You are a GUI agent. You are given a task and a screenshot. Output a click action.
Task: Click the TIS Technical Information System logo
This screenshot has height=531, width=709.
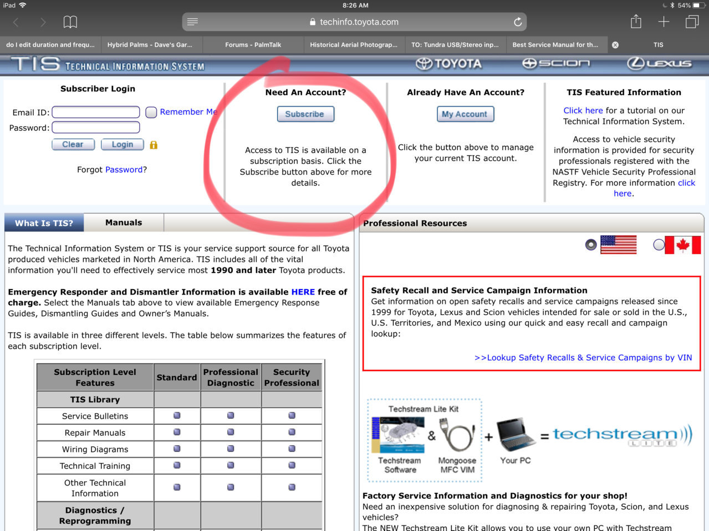click(108, 64)
